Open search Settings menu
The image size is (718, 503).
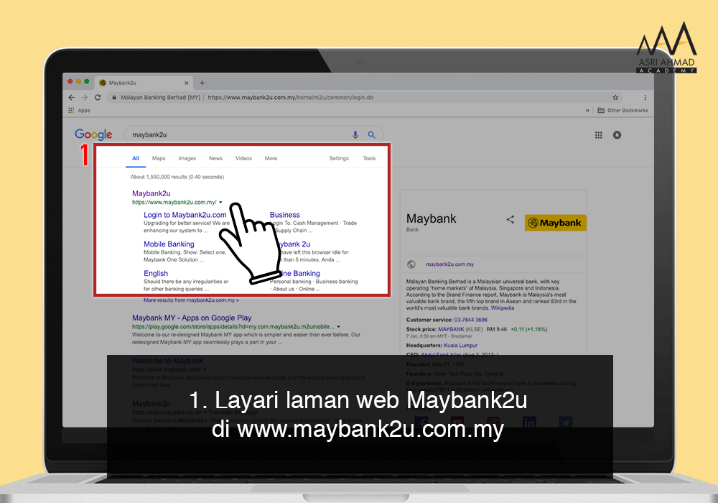tap(339, 158)
